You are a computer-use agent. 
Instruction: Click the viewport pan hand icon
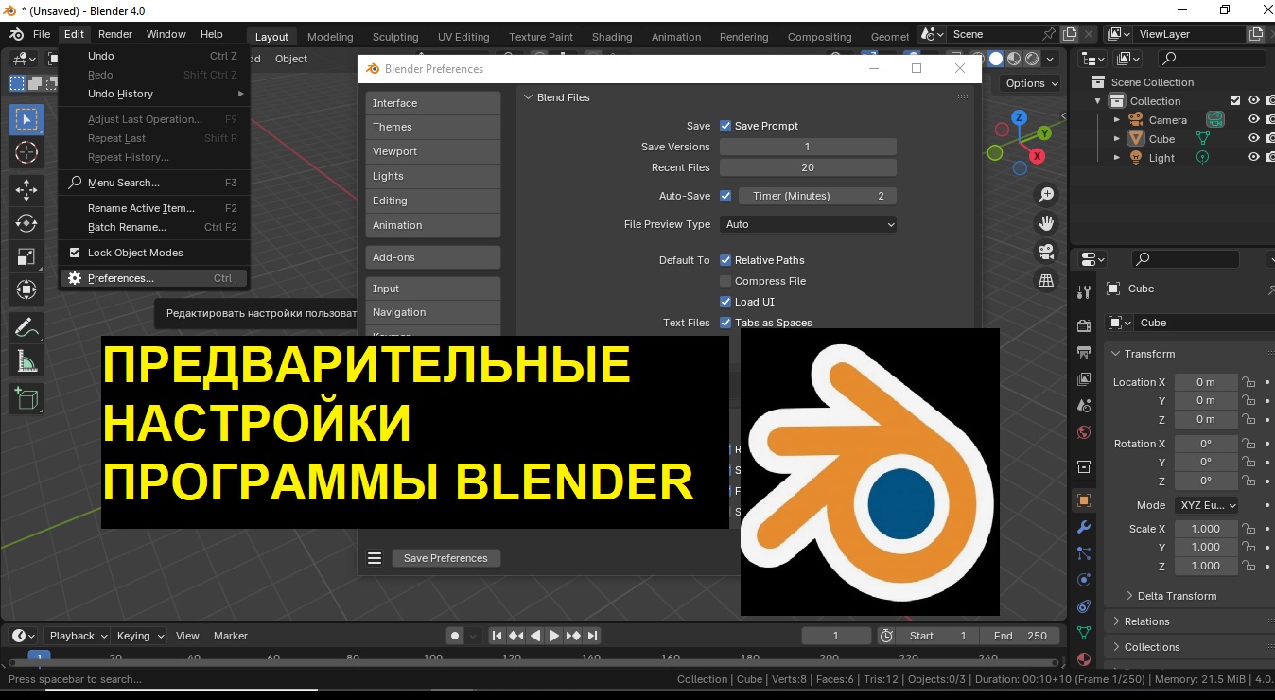coord(1046,223)
